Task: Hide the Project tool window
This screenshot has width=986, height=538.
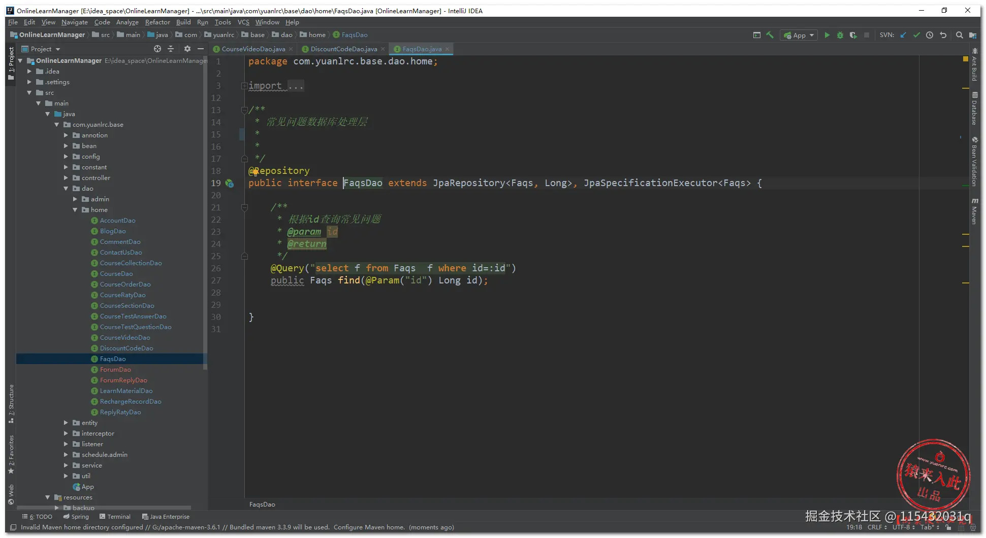Action: coord(201,49)
